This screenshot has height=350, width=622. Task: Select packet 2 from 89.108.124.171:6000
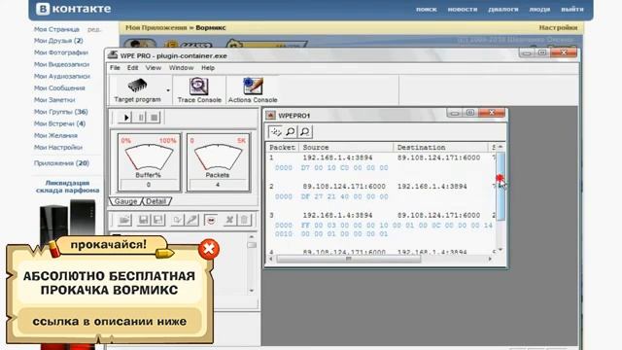click(381, 186)
